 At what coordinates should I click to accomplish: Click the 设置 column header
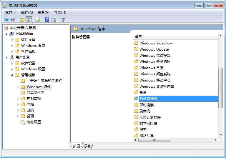(175, 36)
